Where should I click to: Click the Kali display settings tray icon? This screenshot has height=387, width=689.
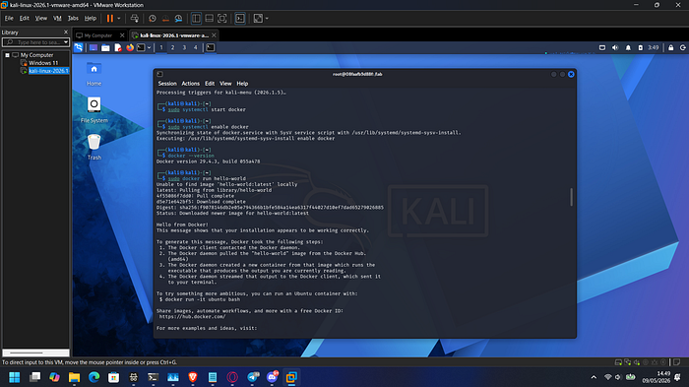602,47
